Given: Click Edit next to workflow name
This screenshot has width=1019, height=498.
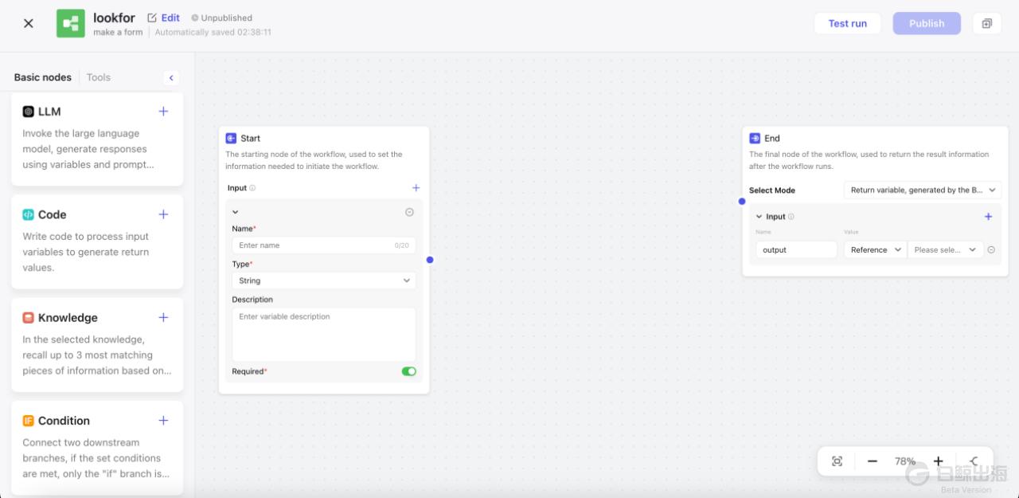Looking at the screenshot, I should (164, 18).
